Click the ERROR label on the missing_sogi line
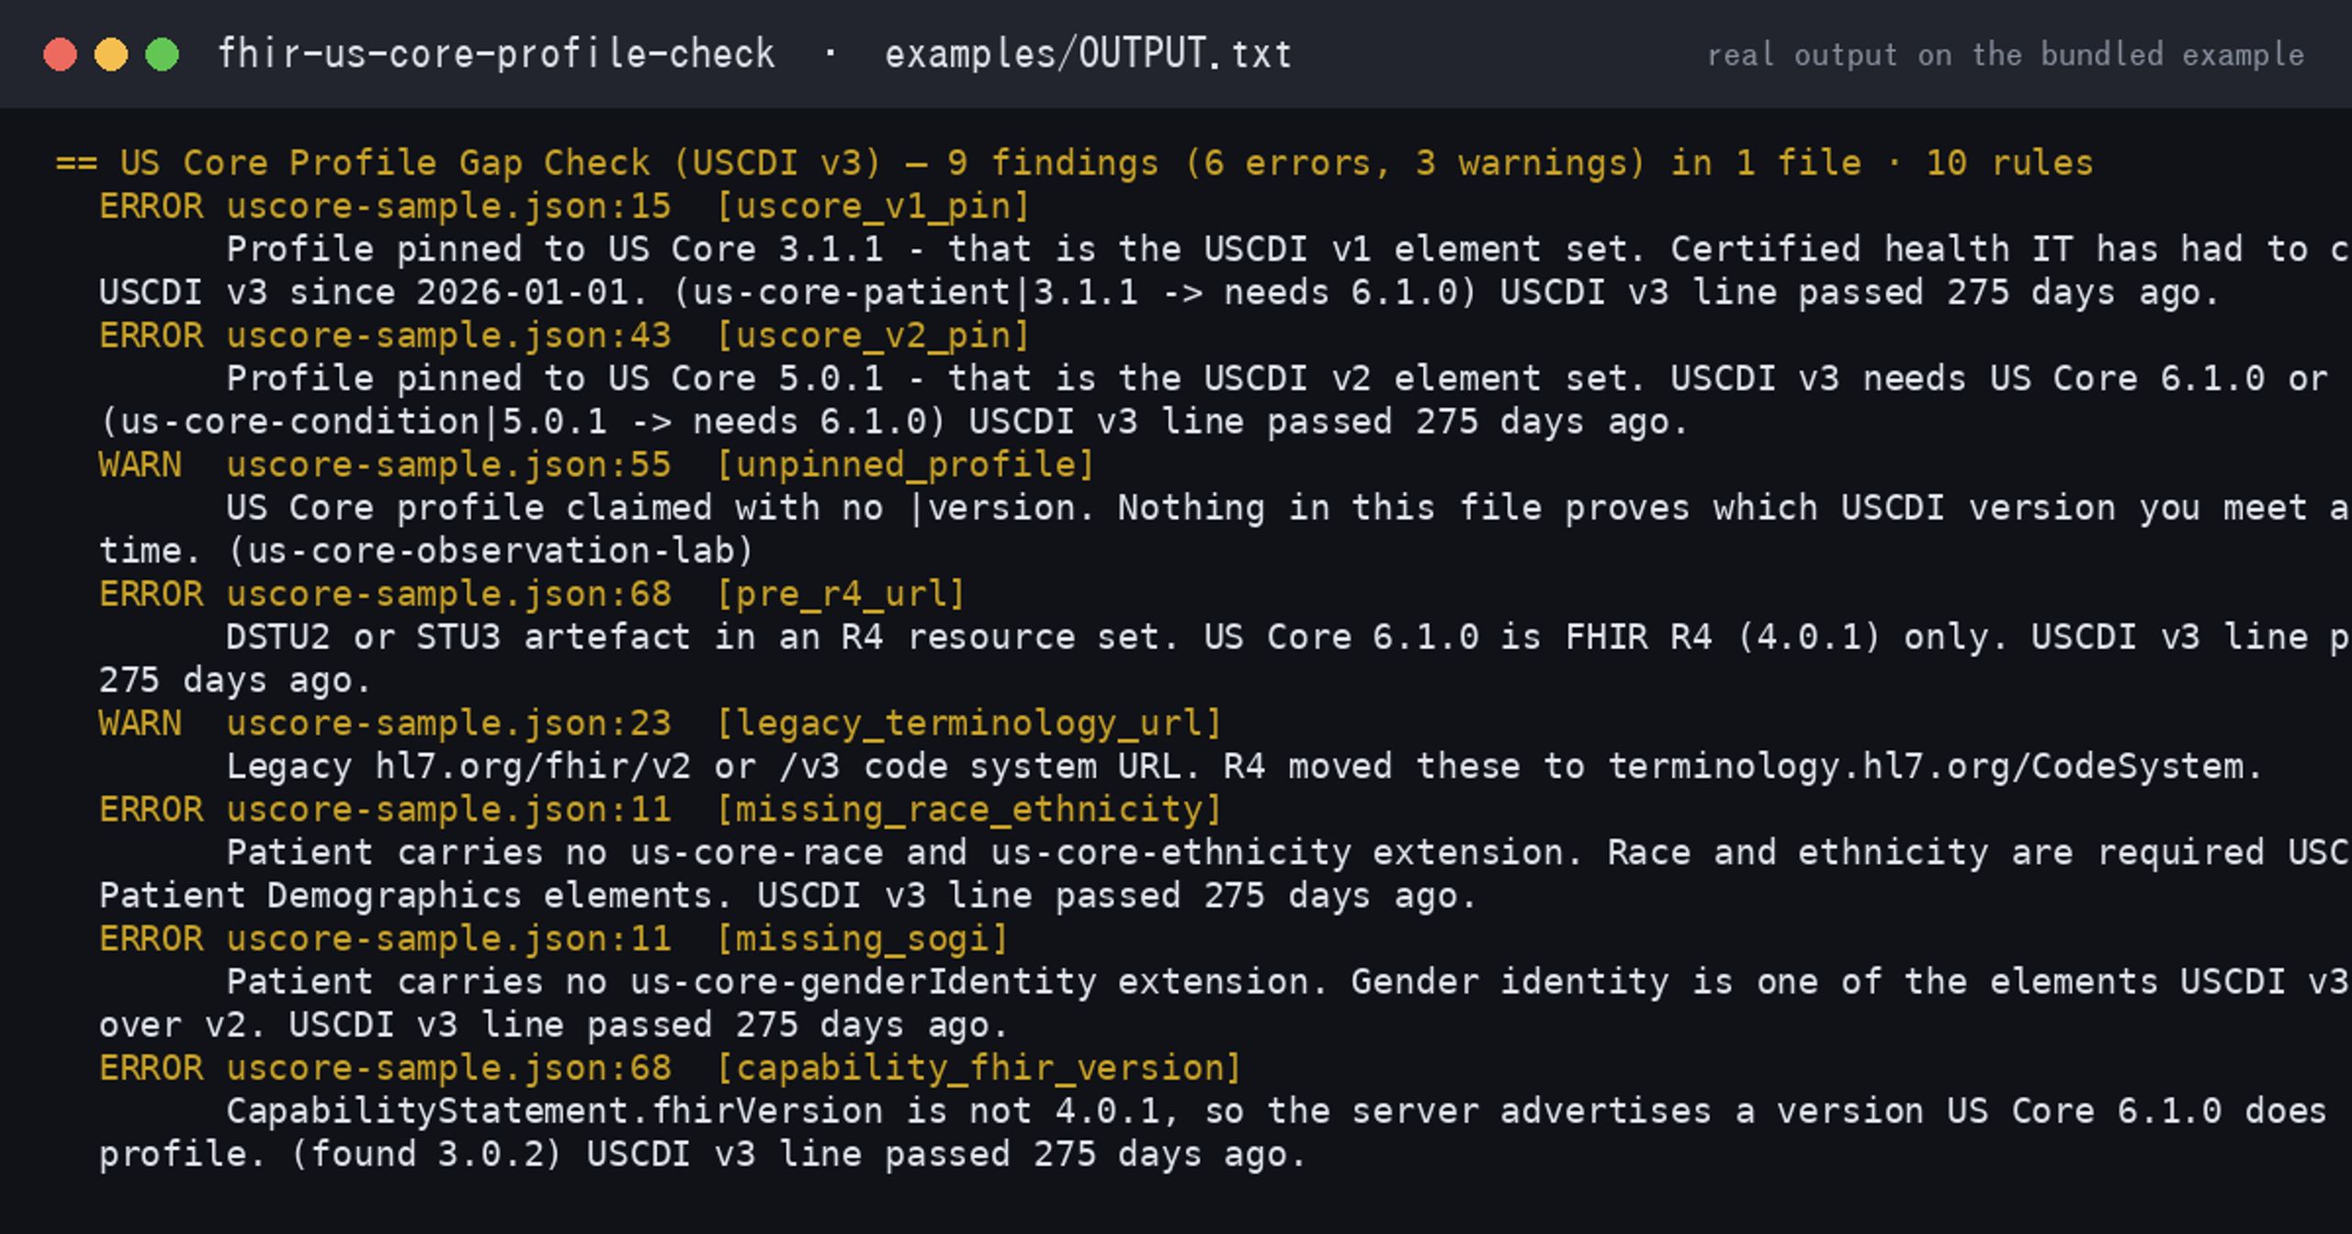This screenshot has width=2352, height=1234. (x=152, y=939)
